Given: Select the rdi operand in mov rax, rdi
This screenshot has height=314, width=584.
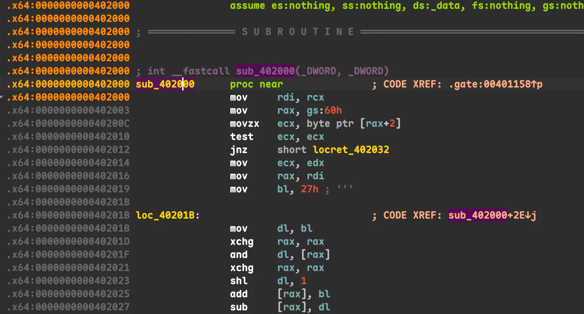Looking at the screenshot, I should tap(315, 176).
